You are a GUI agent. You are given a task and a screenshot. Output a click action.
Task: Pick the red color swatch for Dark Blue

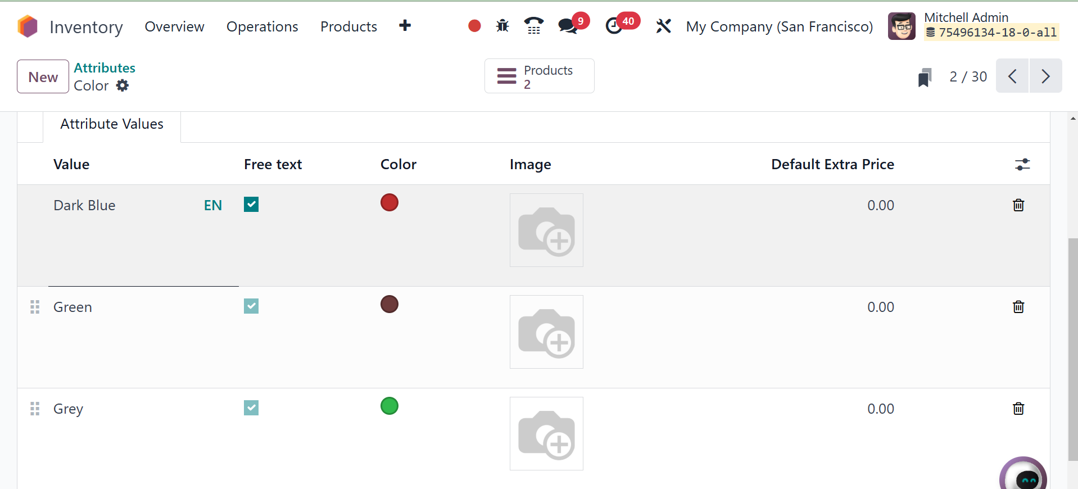coord(389,202)
